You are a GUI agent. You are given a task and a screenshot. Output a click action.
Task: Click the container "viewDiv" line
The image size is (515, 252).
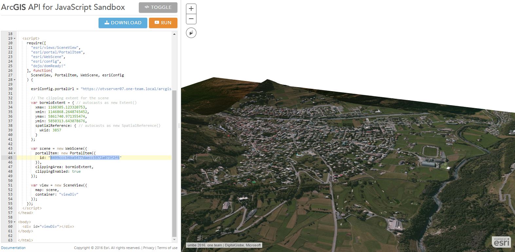tap(57, 194)
